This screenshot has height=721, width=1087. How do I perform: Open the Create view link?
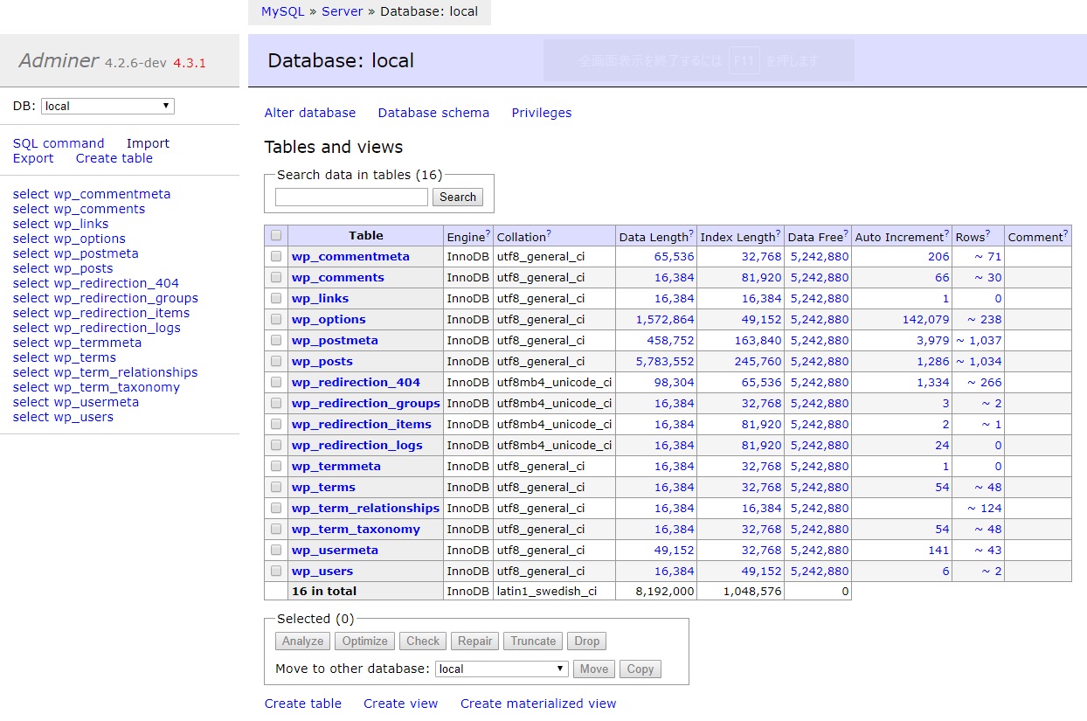tap(401, 704)
